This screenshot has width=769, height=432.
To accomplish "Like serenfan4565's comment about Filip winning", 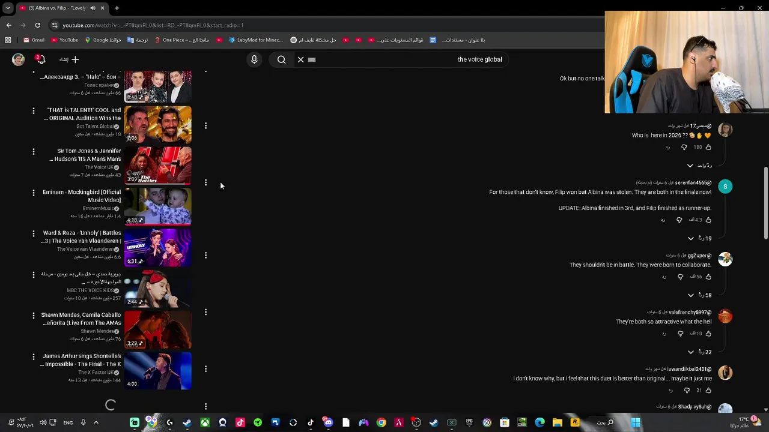I will tap(708, 220).
